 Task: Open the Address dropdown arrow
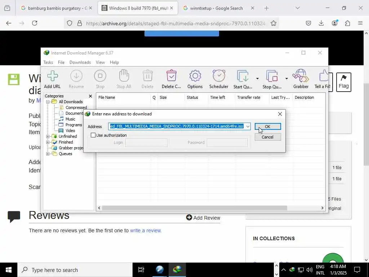coord(248,127)
